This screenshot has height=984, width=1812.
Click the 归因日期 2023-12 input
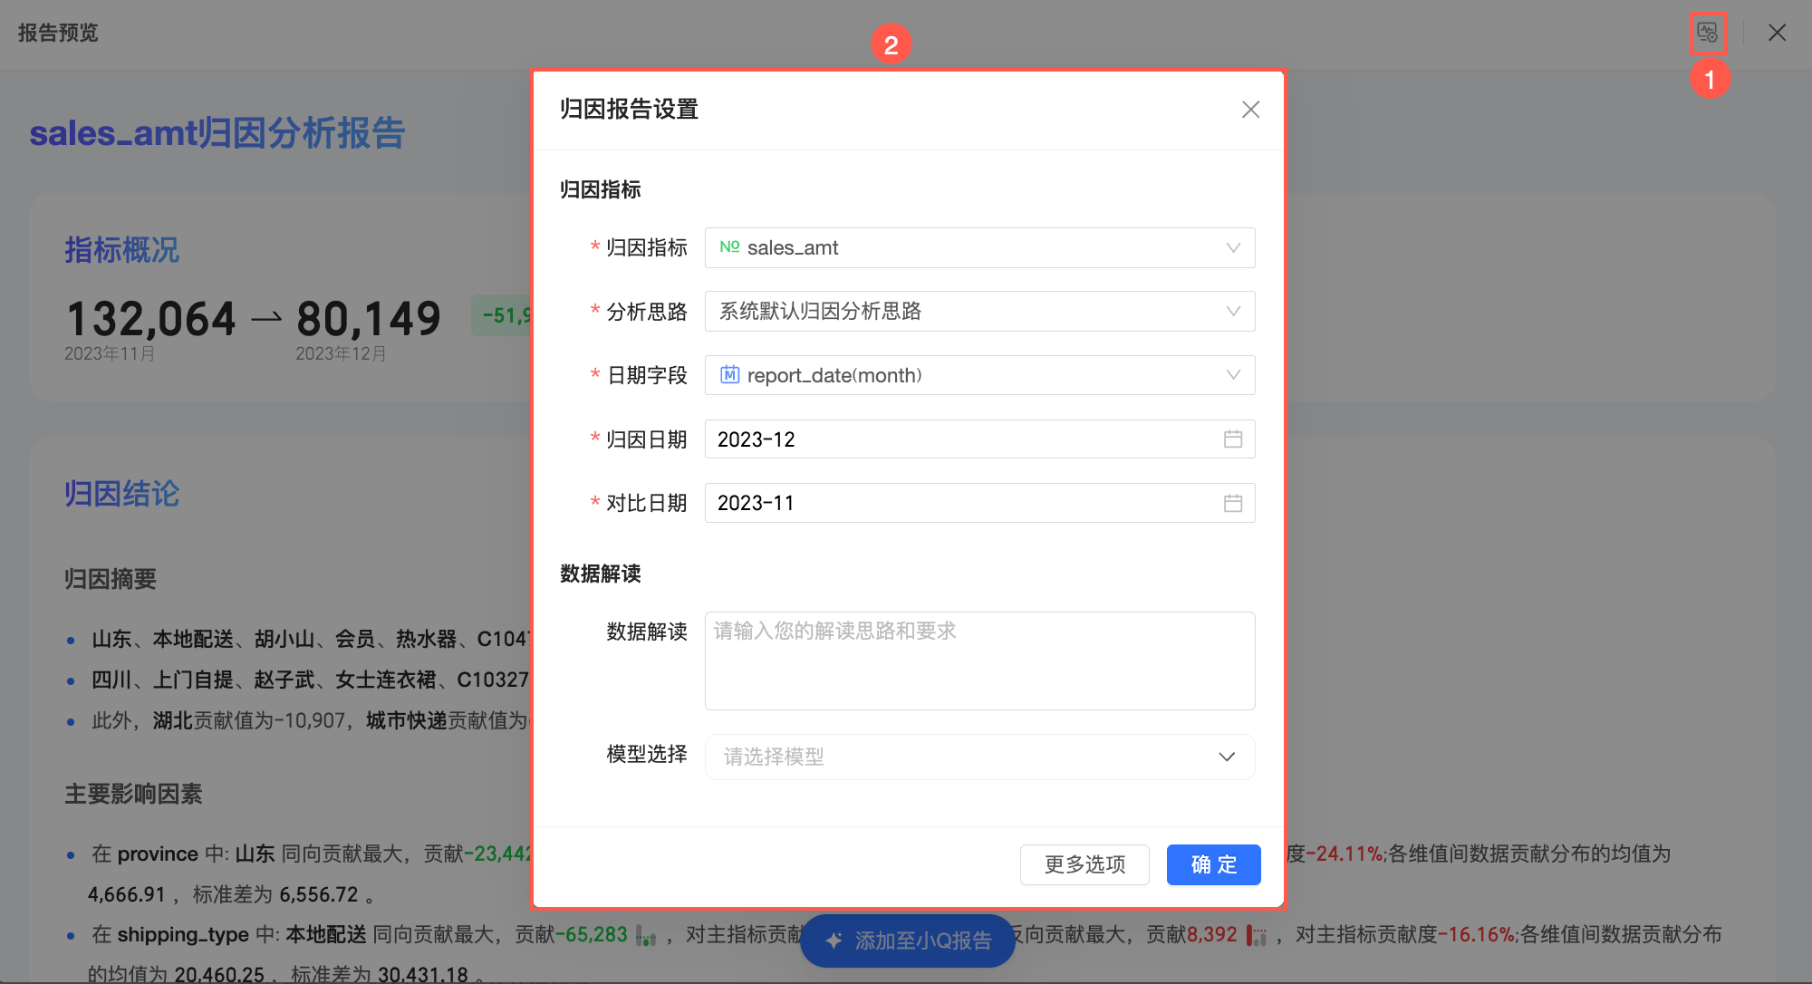960,439
